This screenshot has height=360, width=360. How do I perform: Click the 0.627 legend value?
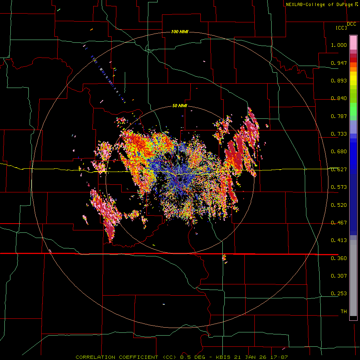(x=339, y=170)
